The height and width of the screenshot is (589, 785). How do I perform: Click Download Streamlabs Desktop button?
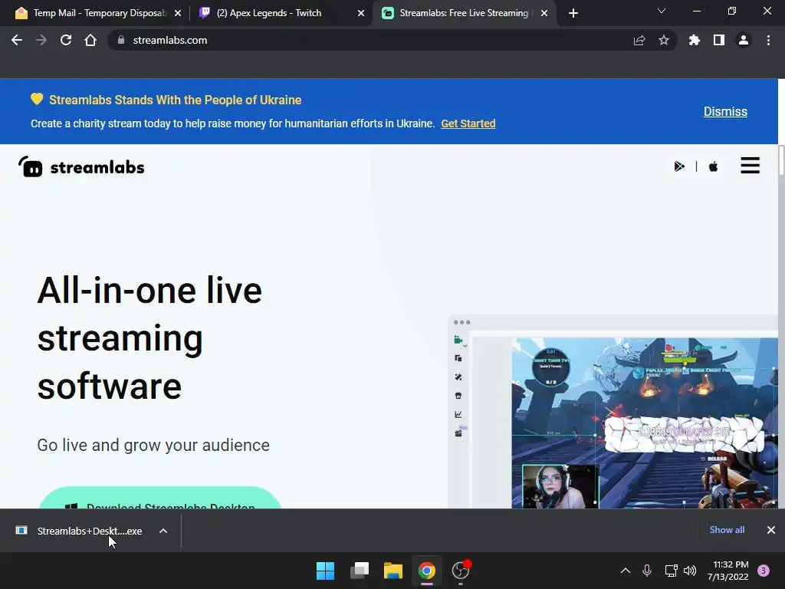coord(160,498)
